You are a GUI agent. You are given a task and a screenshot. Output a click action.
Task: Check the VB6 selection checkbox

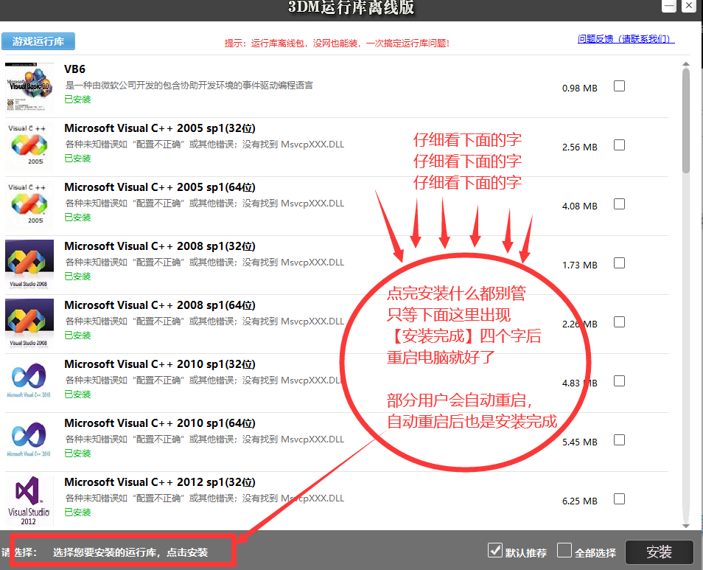pos(619,86)
